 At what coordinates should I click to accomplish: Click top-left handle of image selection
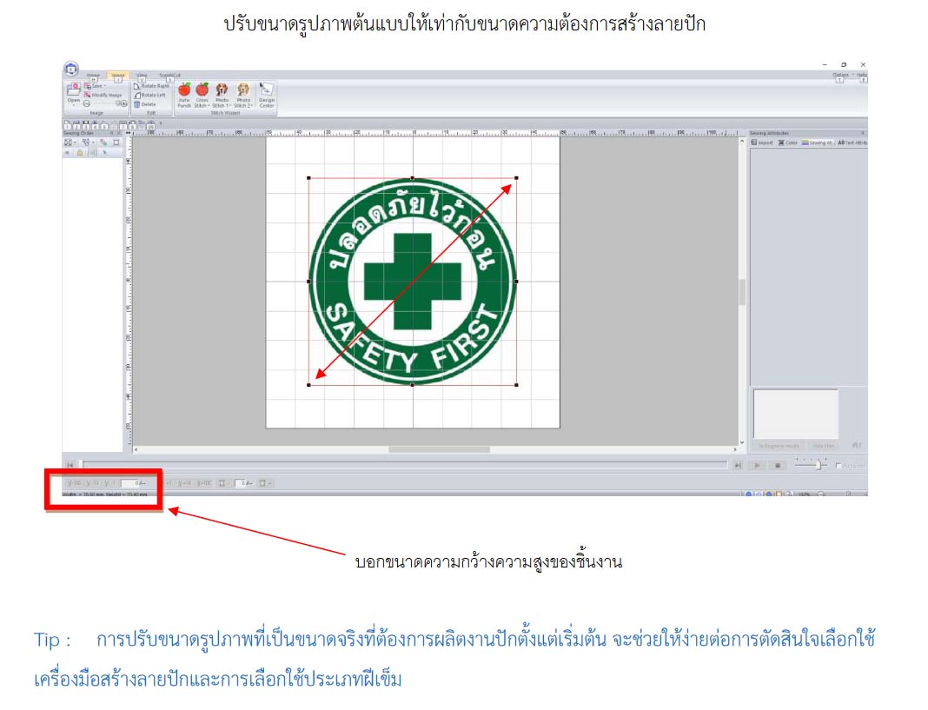coord(309,177)
